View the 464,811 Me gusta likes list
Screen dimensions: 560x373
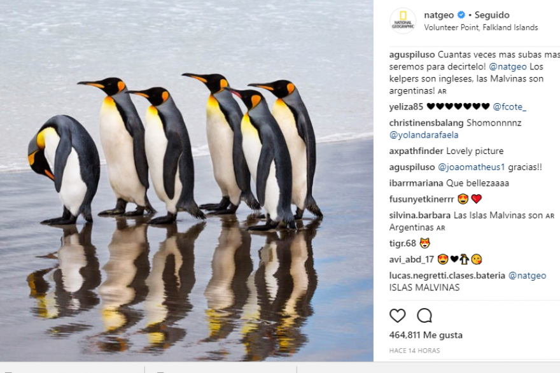[x=426, y=335]
